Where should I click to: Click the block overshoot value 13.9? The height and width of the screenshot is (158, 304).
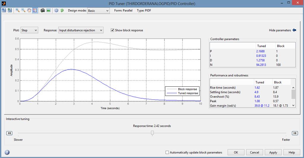276,96
